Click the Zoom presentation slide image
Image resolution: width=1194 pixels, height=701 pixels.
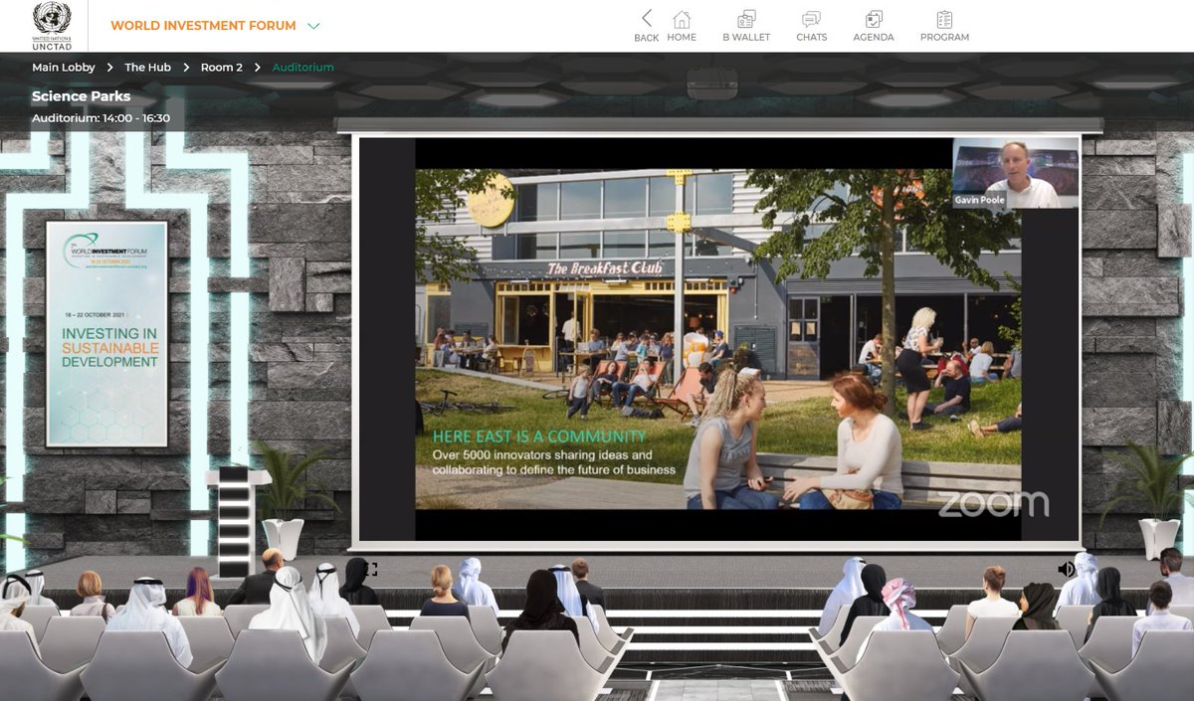716,338
